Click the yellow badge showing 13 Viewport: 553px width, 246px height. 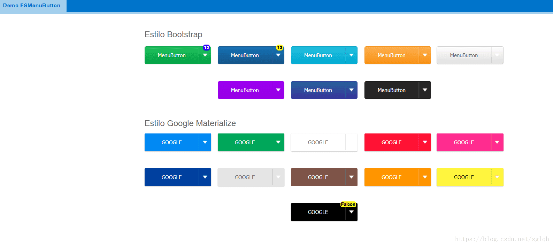click(279, 47)
